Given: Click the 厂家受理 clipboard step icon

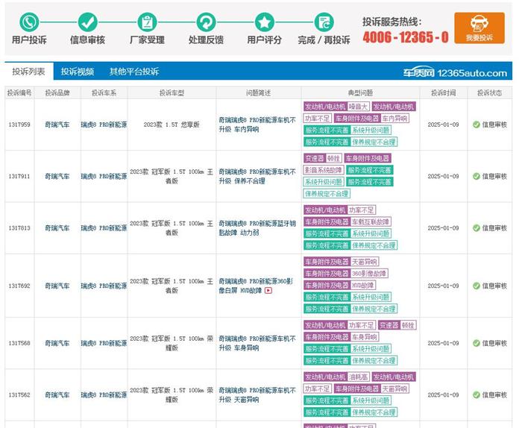Looking at the screenshot, I should [x=147, y=22].
